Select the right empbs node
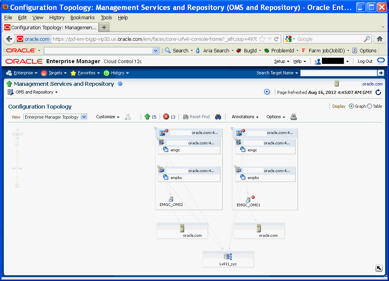Viewport: 389px width, 281px height. tap(249, 178)
